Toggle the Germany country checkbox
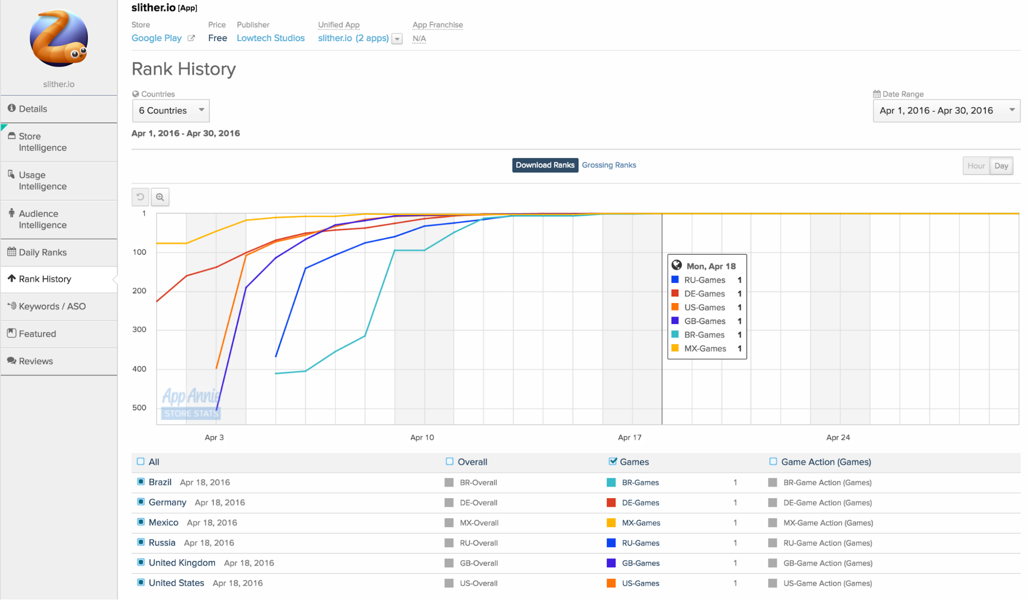Viewport: 1028px width, 600px height. tap(140, 502)
